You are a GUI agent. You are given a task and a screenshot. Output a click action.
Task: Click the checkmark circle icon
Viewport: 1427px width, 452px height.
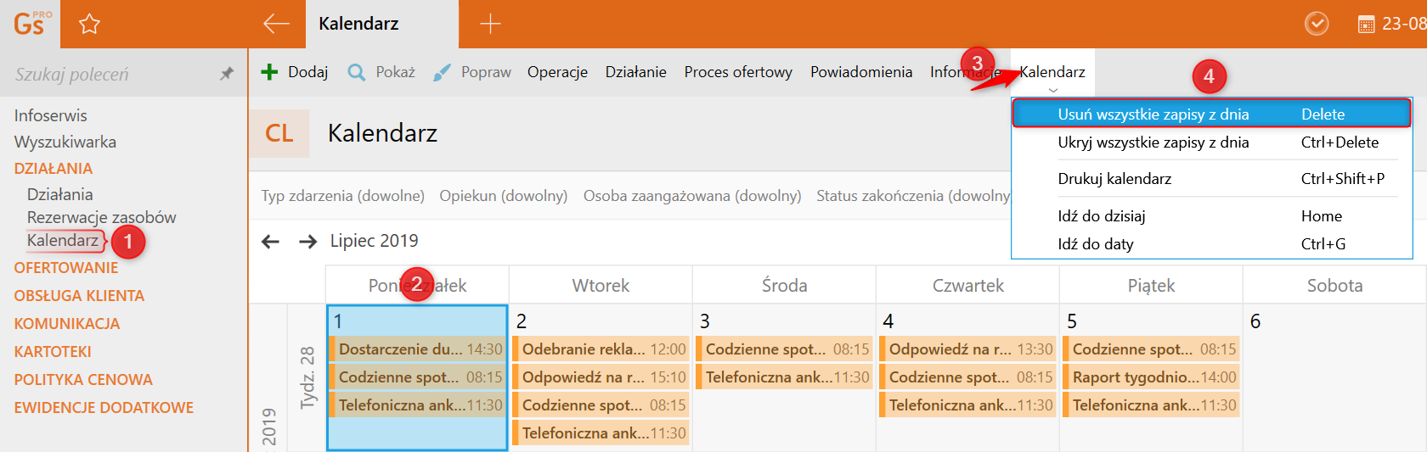click(x=1317, y=24)
